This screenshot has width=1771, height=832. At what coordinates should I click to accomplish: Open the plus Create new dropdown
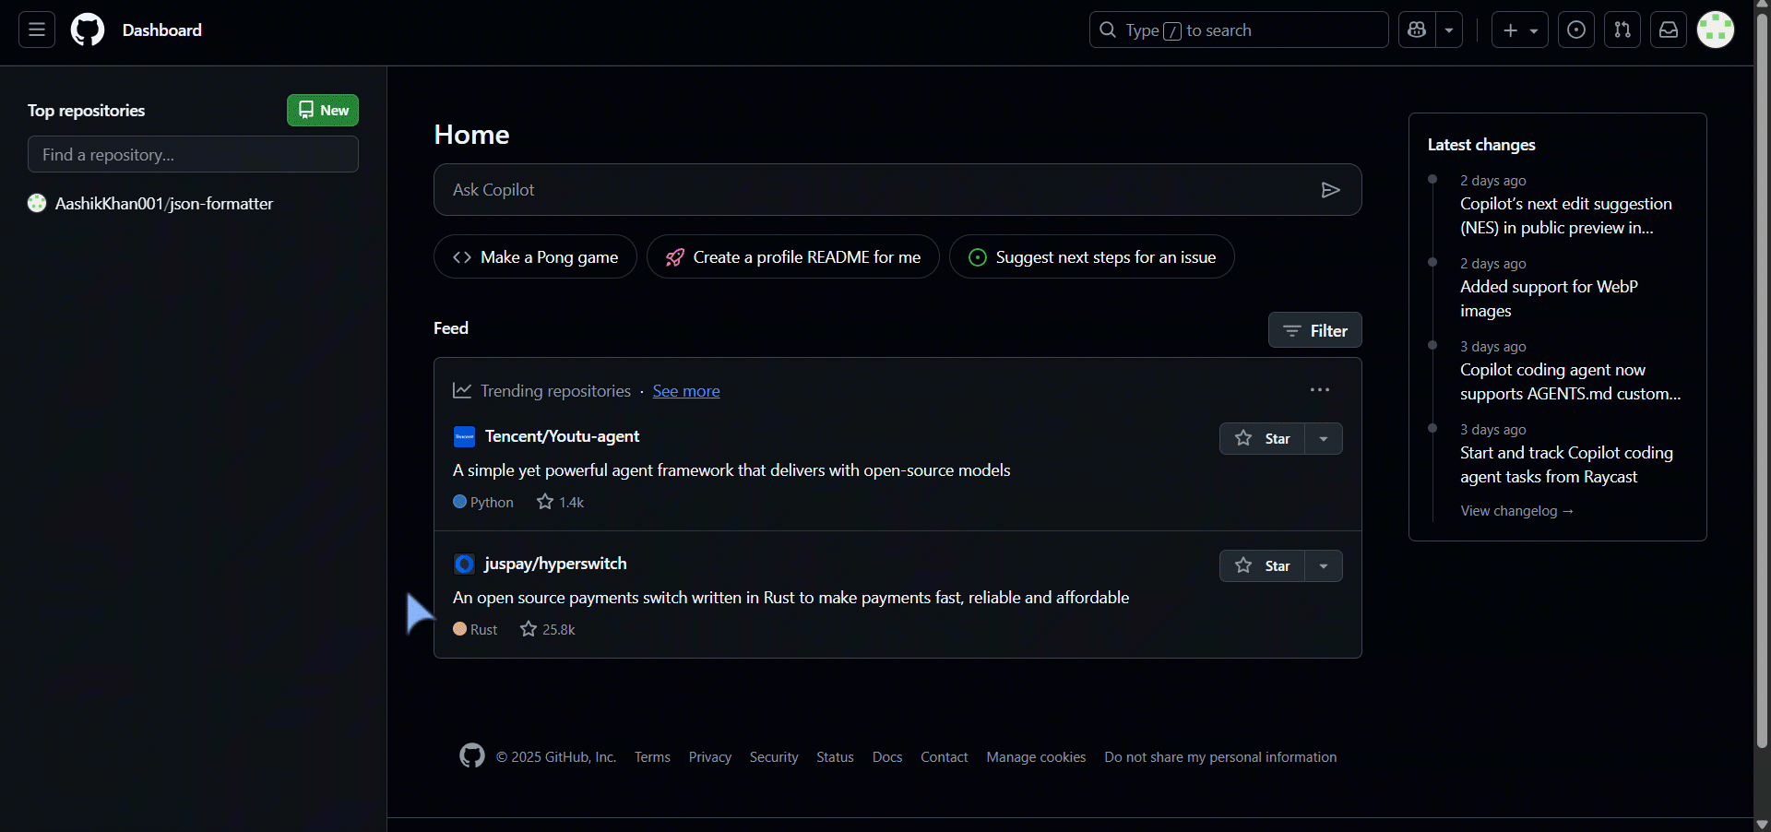pos(1519,30)
